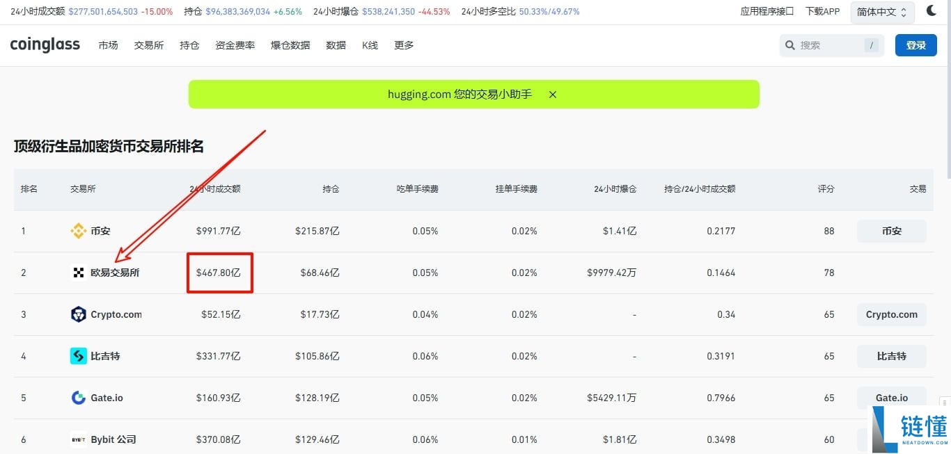Click the Bybit exchange logo icon
The height and width of the screenshot is (454, 951).
click(79, 439)
